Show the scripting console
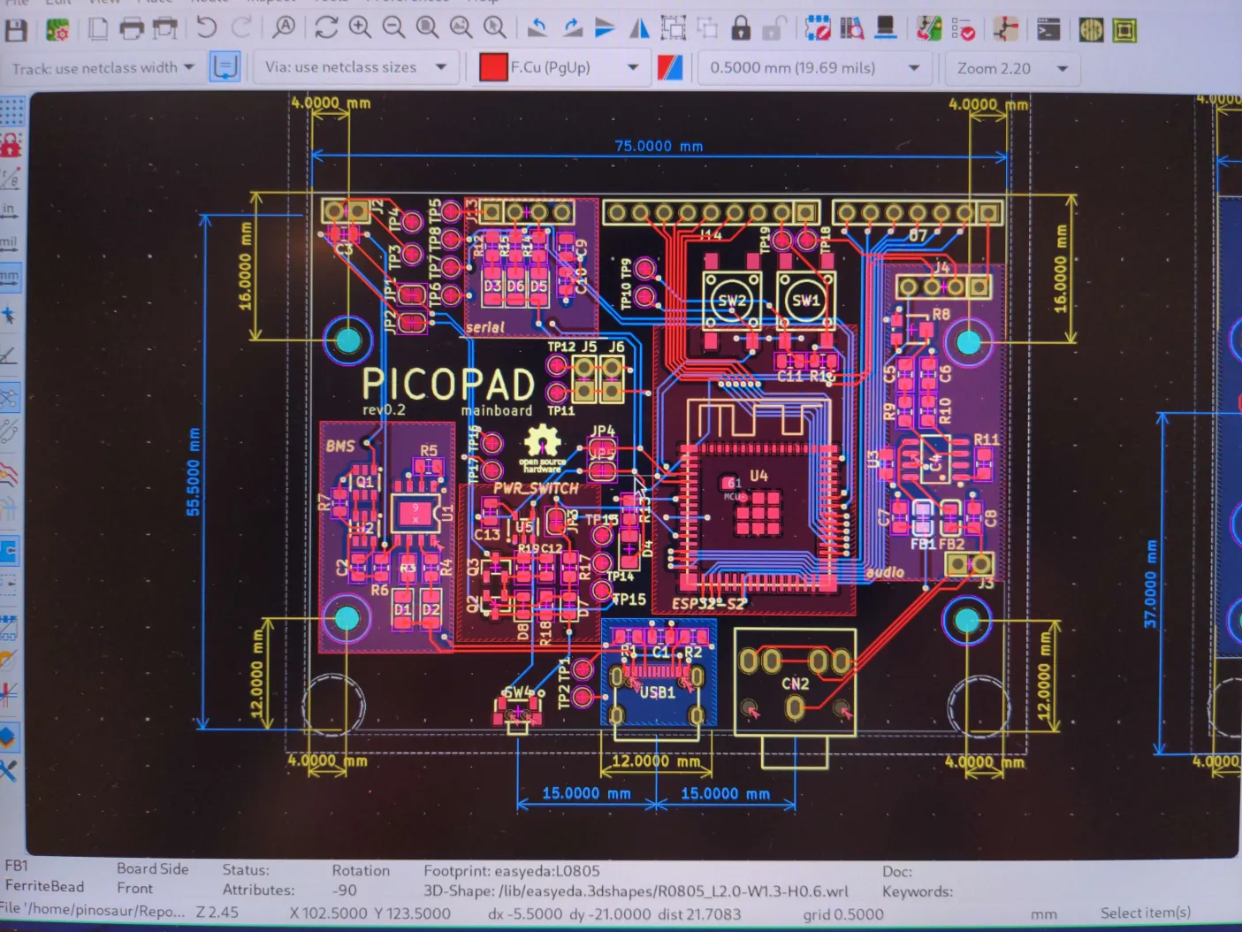The width and height of the screenshot is (1242, 932). click(x=1048, y=30)
